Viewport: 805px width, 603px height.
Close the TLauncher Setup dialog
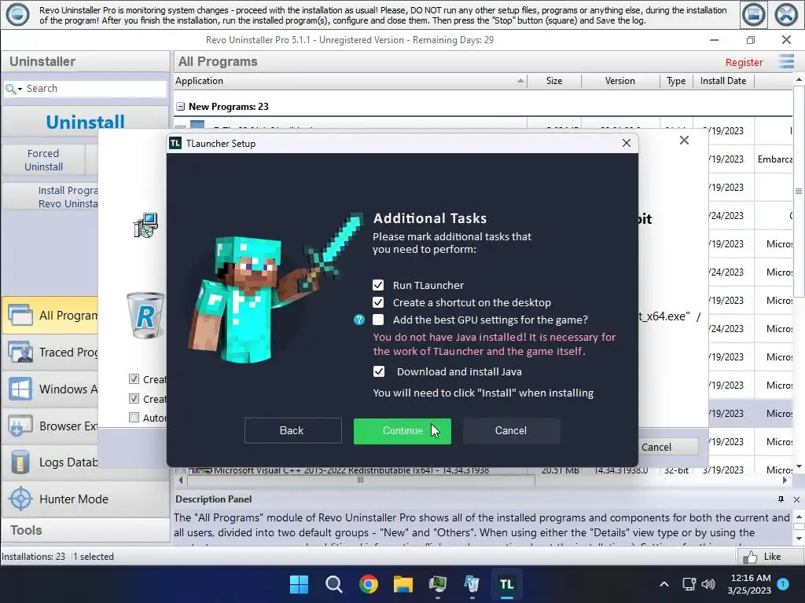(x=627, y=143)
